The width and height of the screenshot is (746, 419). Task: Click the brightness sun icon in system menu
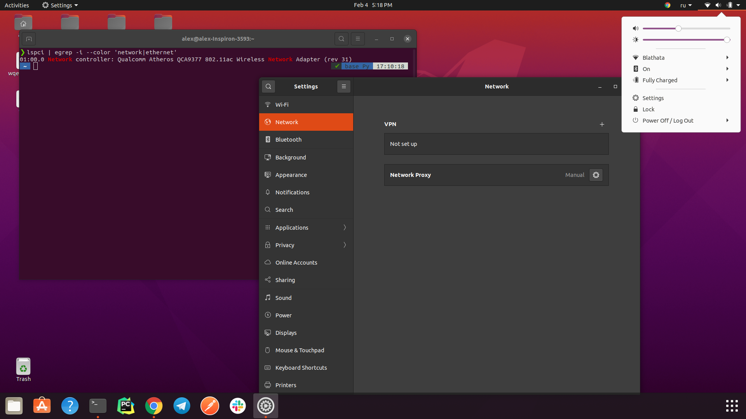(636, 40)
